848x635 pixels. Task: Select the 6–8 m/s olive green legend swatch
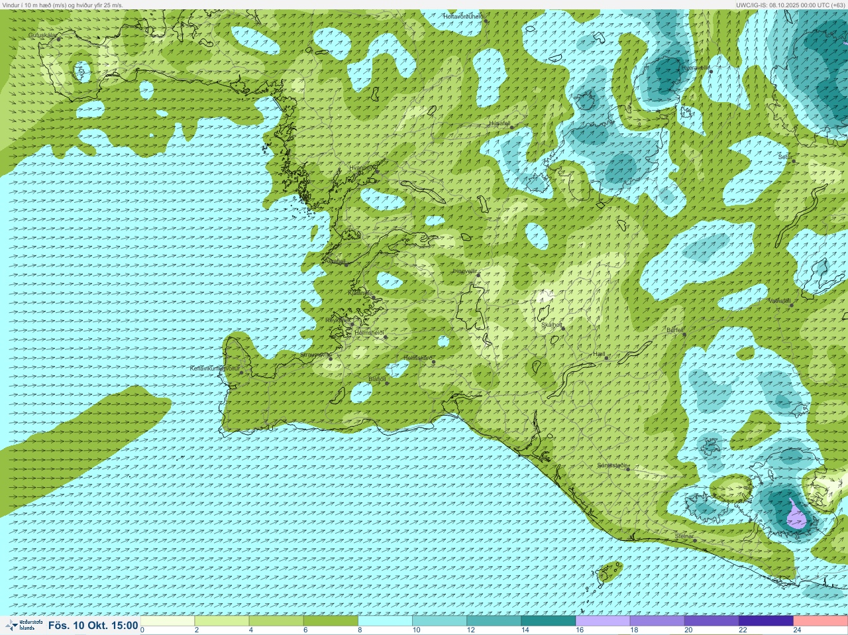click(331, 621)
